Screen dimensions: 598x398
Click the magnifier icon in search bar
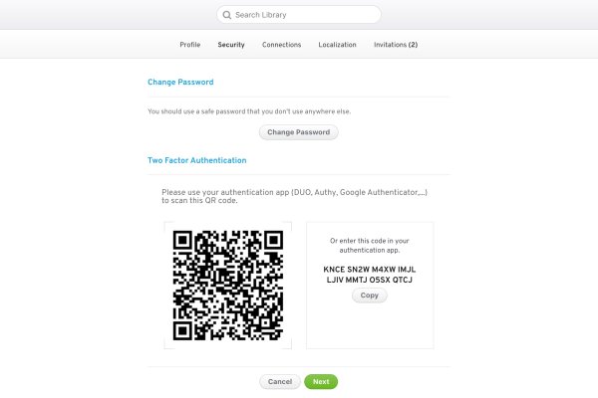(x=226, y=16)
